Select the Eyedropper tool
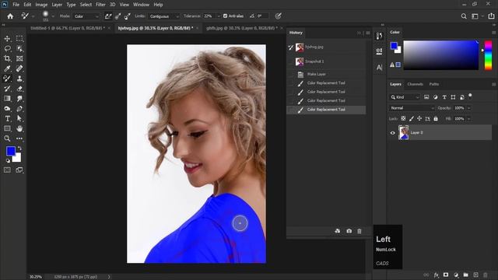 click(7, 68)
